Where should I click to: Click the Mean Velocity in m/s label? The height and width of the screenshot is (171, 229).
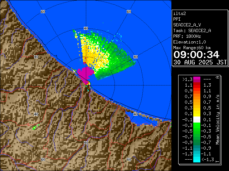pyautogui.click(x=217, y=120)
